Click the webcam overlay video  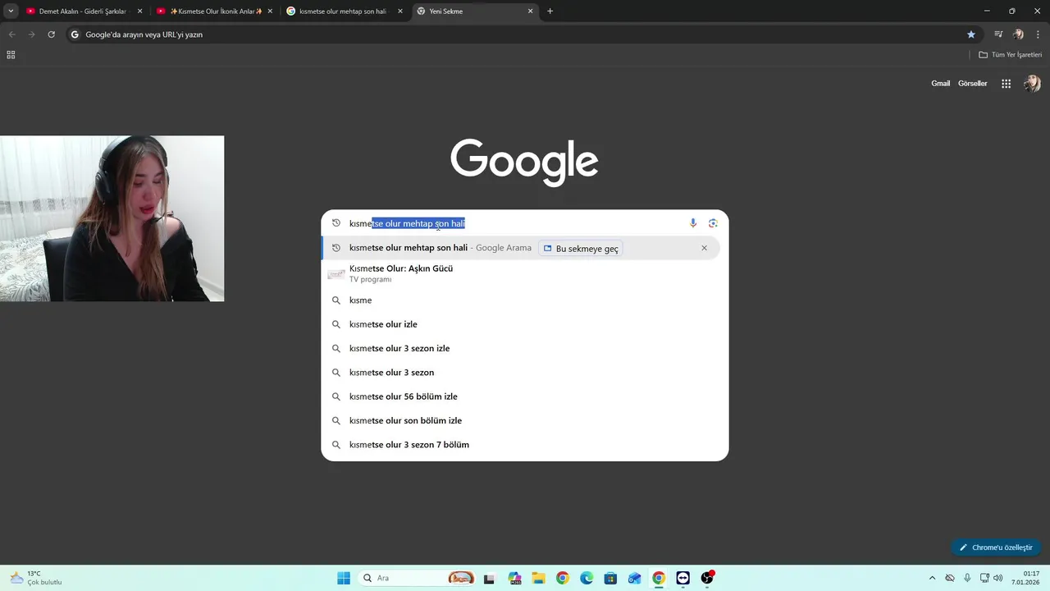[112, 218]
